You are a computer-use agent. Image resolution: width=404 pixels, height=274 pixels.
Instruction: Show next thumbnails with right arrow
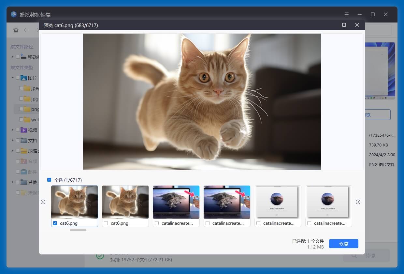pyautogui.click(x=358, y=202)
